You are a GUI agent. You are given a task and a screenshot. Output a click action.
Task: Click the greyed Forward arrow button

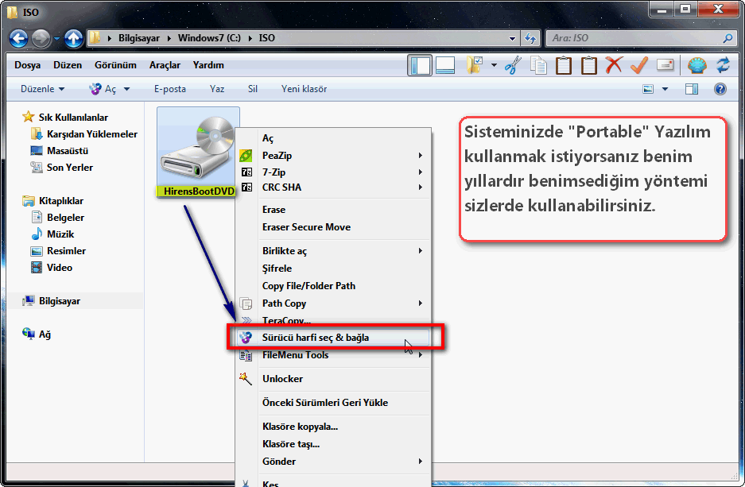tap(41, 38)
